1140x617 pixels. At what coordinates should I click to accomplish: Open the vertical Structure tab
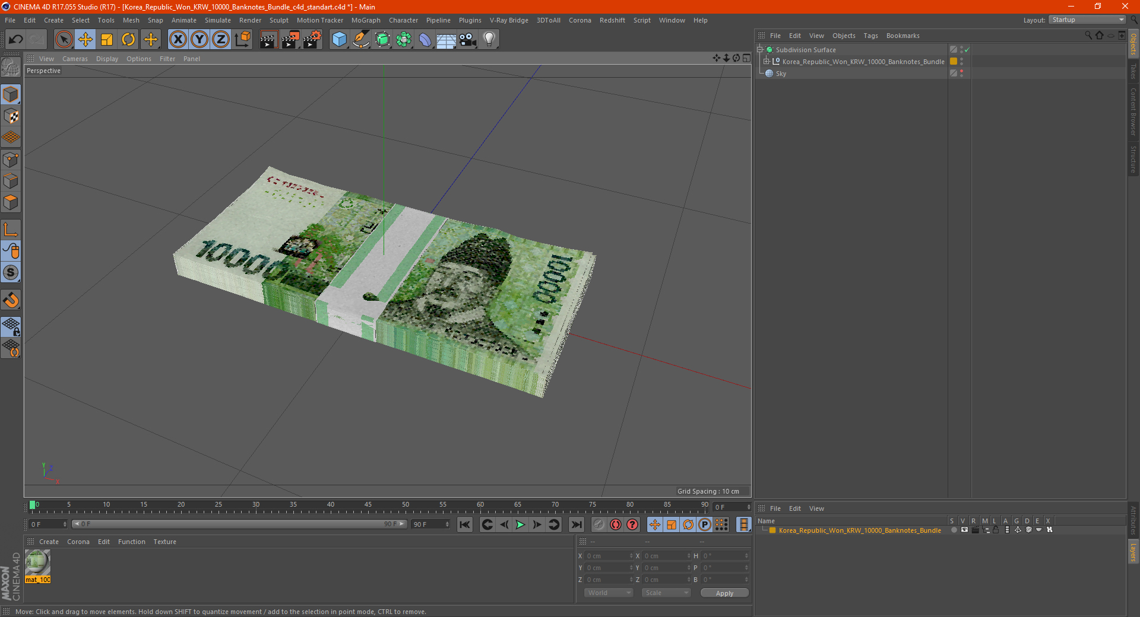tap(1133, 159)
